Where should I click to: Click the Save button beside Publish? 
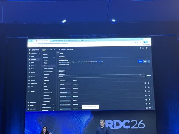coord(145,61)
